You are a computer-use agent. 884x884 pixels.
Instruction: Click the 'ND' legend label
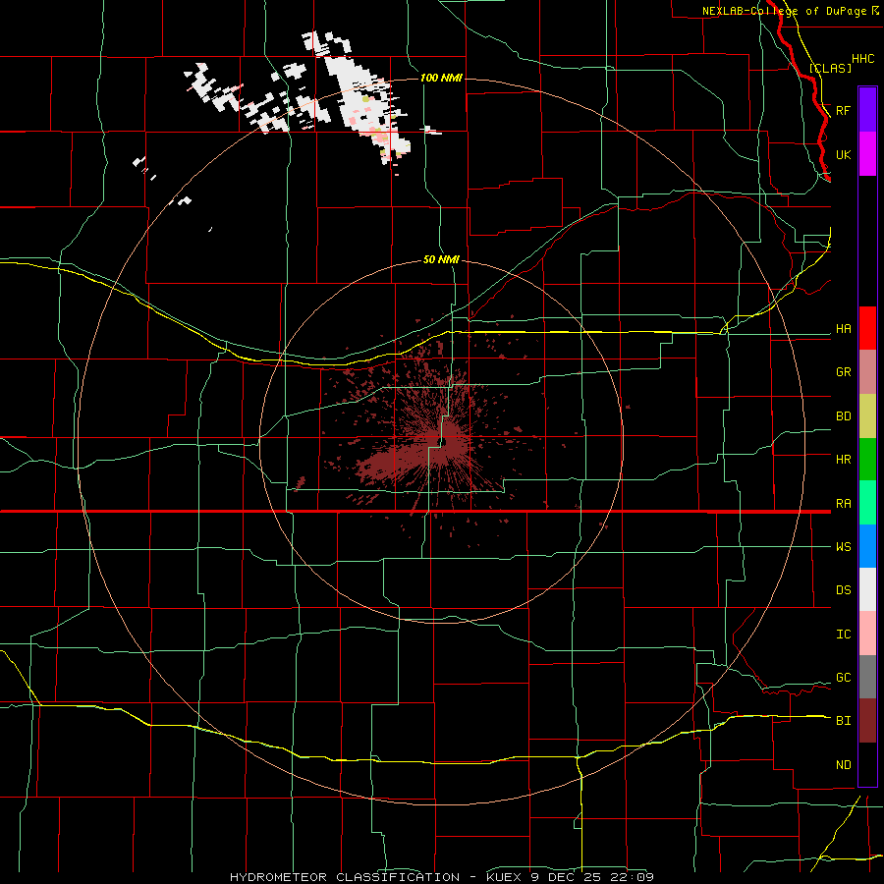tap(843, 765)
